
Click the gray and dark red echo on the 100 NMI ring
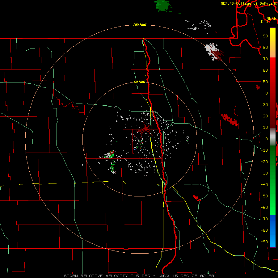point(214,51)
